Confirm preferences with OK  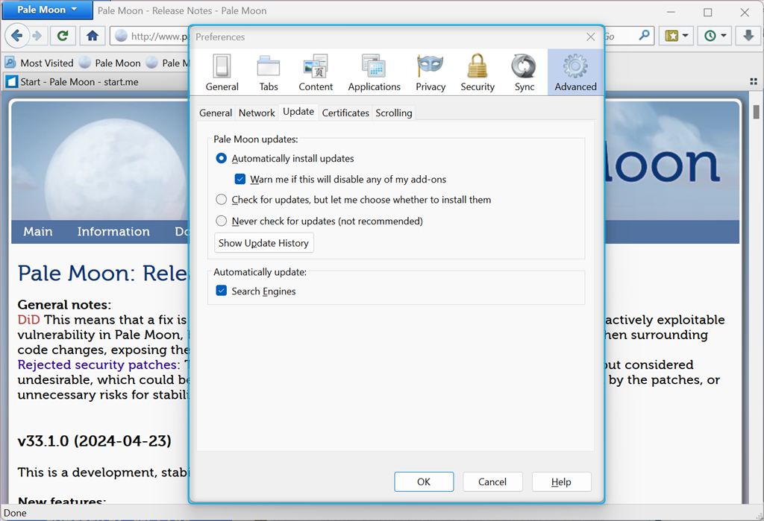pyautogui.click(x=424, y=481)
